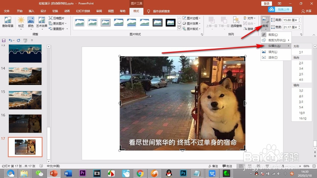
Task: Select the 4:5 portrait aspect ratio
Action: 301,79
